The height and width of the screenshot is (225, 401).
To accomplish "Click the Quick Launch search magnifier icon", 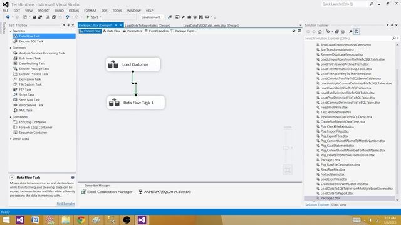I will pos(372,4).
